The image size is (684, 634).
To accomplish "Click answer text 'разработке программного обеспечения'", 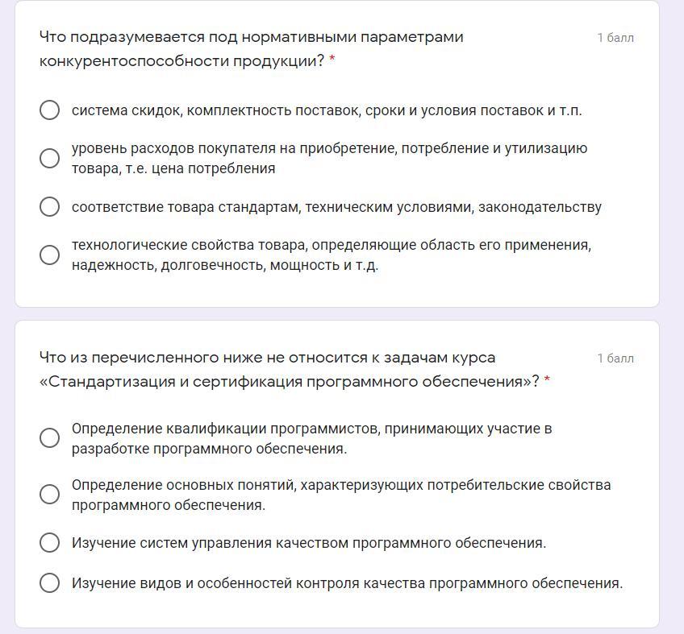I will 209,449.
